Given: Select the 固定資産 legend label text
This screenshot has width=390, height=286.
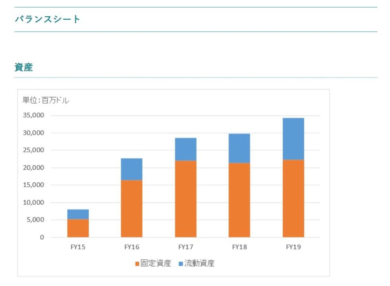Looking at the screenshot, I should (x=156, y=263).
